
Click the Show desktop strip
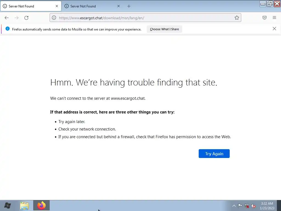click(279, 206)
